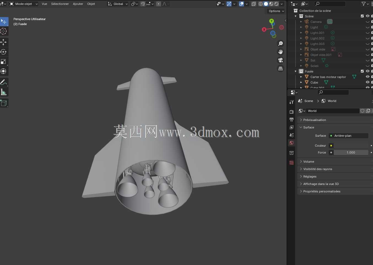Open the Vue menu
The height and width of the screenshot is (265, 373).
[44, 4]
